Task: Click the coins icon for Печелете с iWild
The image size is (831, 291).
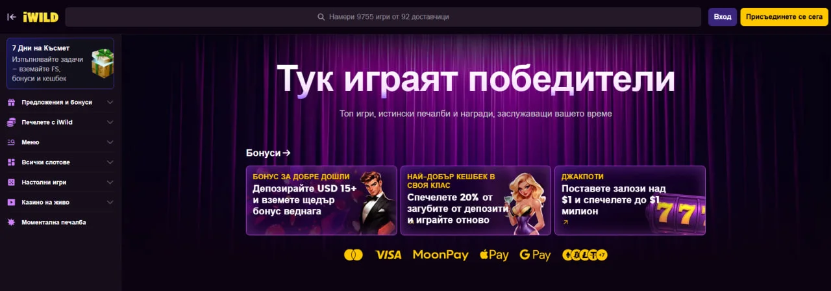Action: [11, 122]
